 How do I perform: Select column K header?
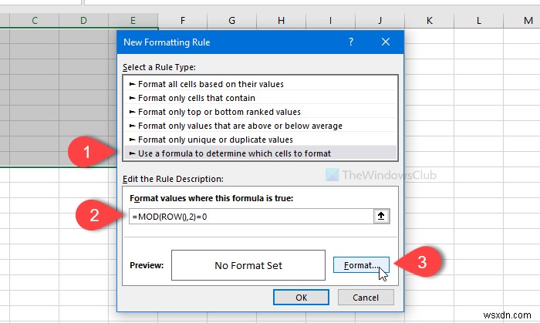click(430, 21)
